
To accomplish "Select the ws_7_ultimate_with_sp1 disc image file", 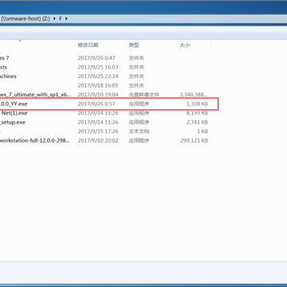I will click(105, 95).
